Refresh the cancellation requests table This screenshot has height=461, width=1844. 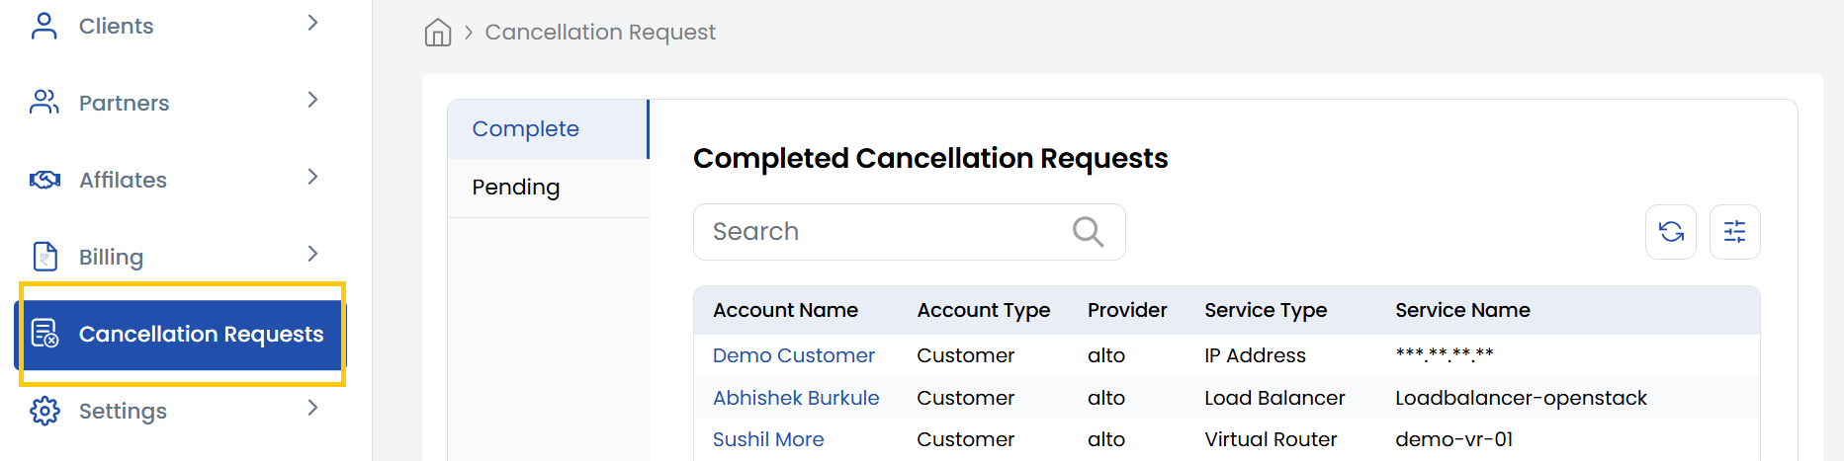[1671, 232]
